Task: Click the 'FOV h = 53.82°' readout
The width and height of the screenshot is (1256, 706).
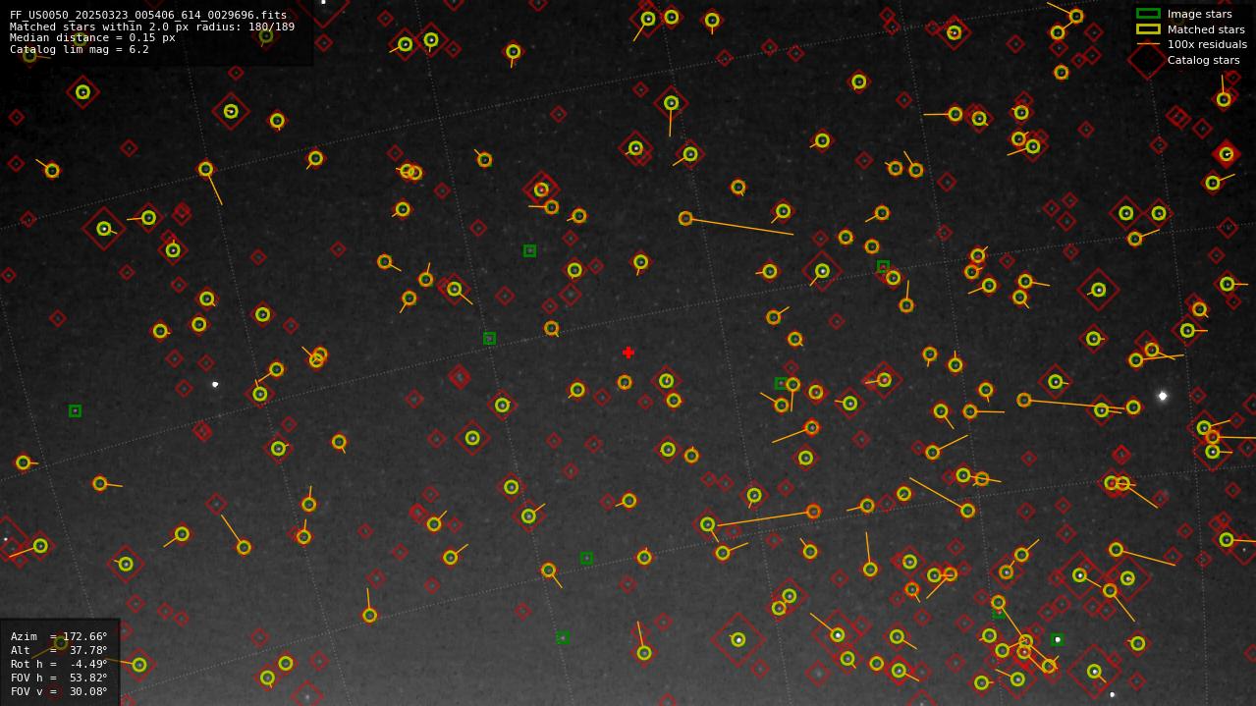Action: (x=59, y=678)
